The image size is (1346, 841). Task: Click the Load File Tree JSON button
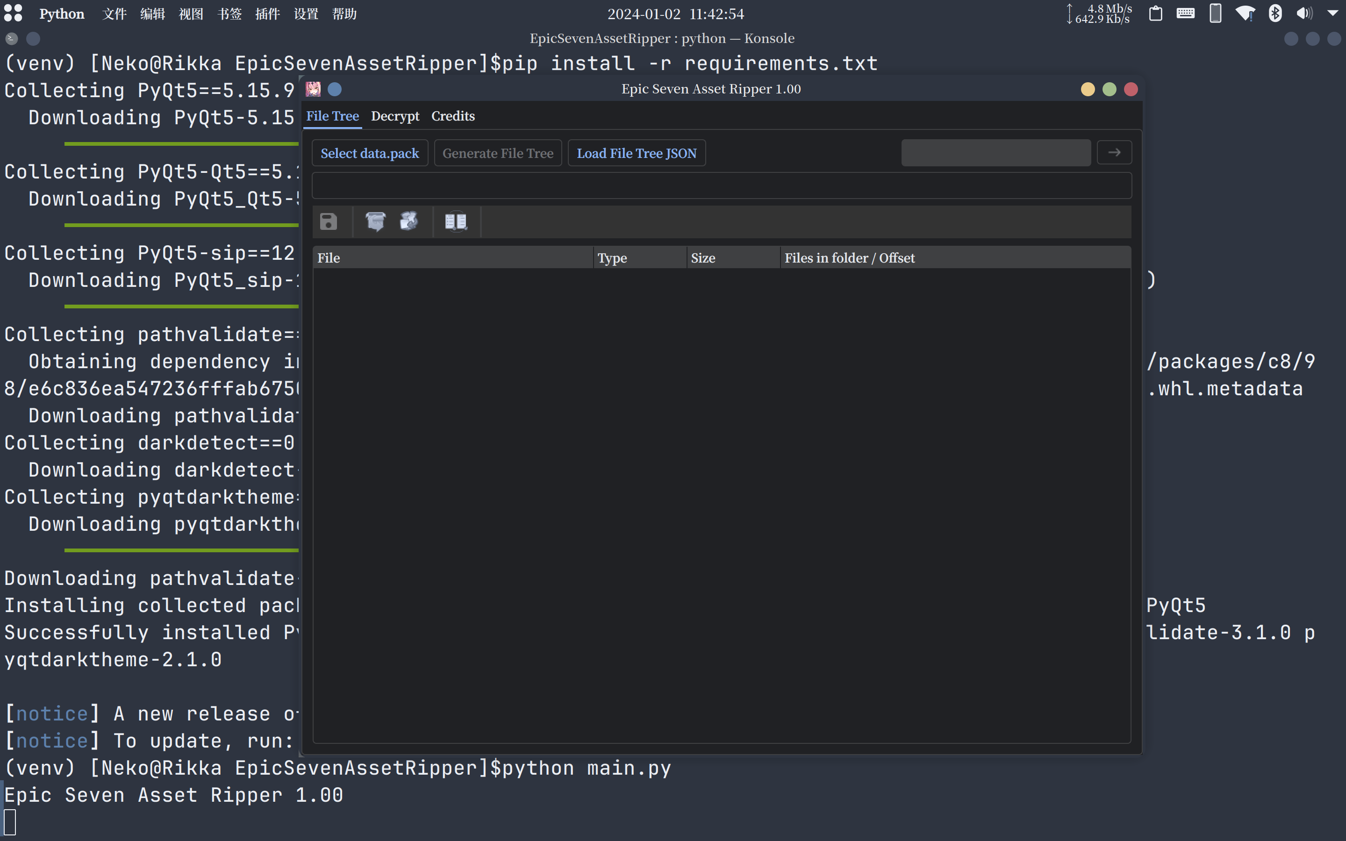636,153
